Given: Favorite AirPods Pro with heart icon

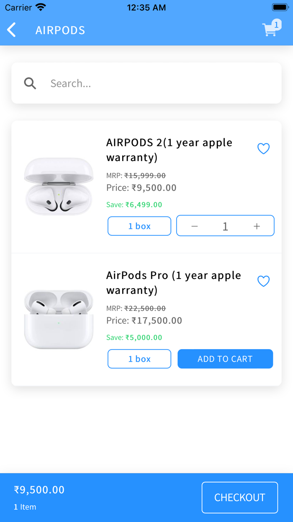Looking at the screenshot, I should [x=263, y=281].
